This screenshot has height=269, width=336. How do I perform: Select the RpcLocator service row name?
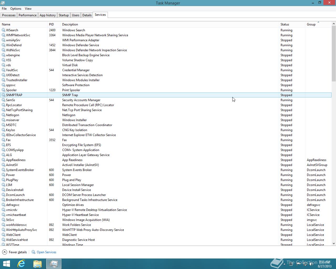coord(14,105)
